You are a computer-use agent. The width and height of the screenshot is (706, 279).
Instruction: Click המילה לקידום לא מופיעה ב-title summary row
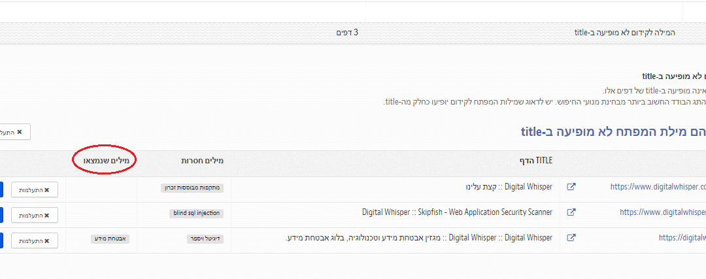pyautogui.click(x=353, y=33)
